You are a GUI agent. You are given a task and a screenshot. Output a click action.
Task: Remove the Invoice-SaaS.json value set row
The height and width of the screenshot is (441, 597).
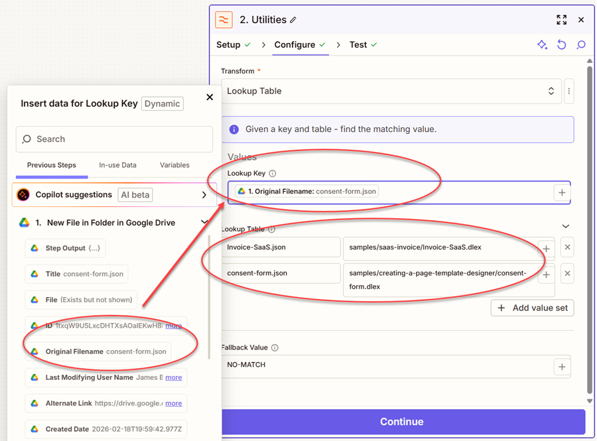pyautogui.click(x=567, y=248)
